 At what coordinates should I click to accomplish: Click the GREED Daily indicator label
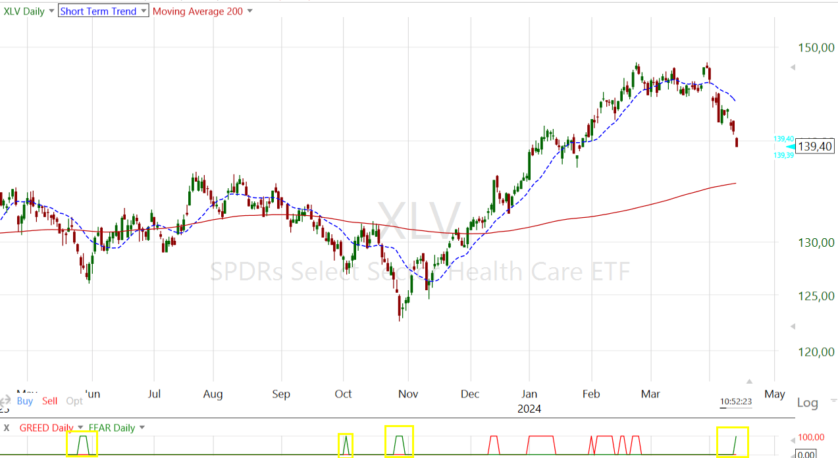[46, 428]
